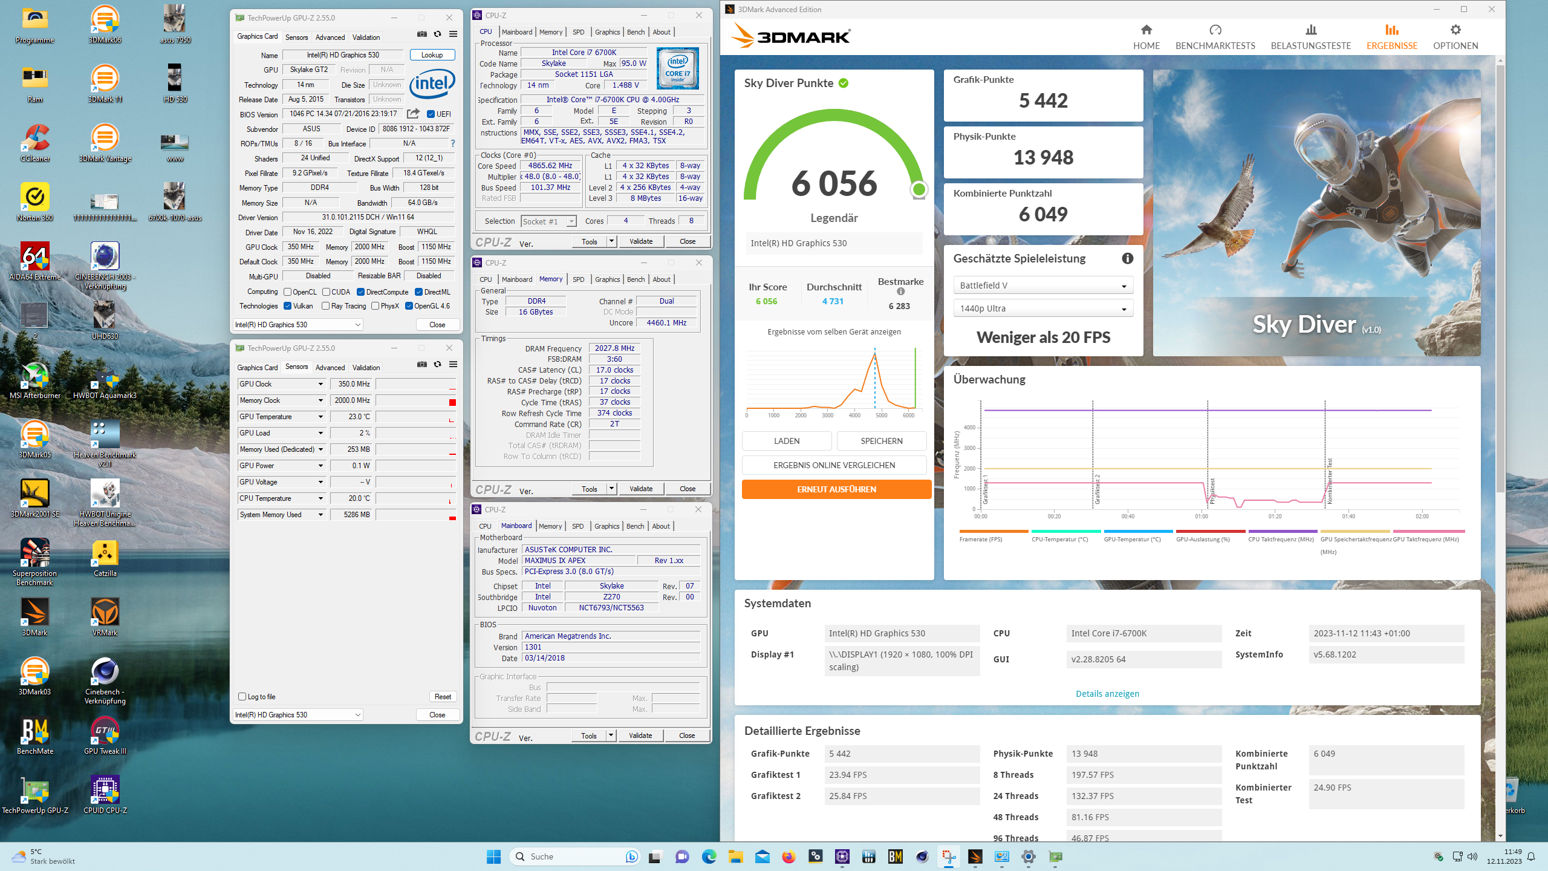Open MSI Afterburner desktop shortcut
1548x871 pixels.
tap(35, 380)
